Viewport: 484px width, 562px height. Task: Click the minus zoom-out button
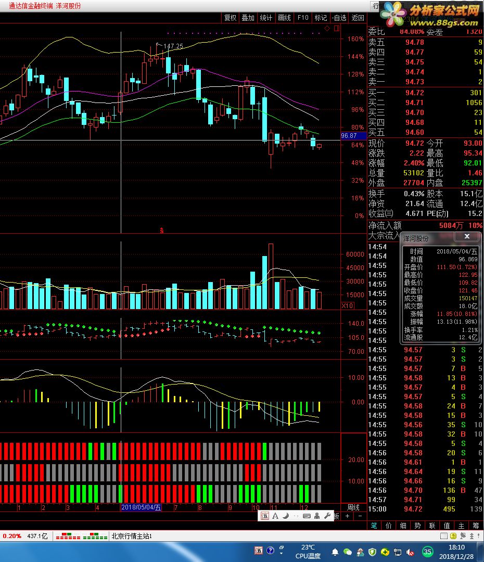360,516
